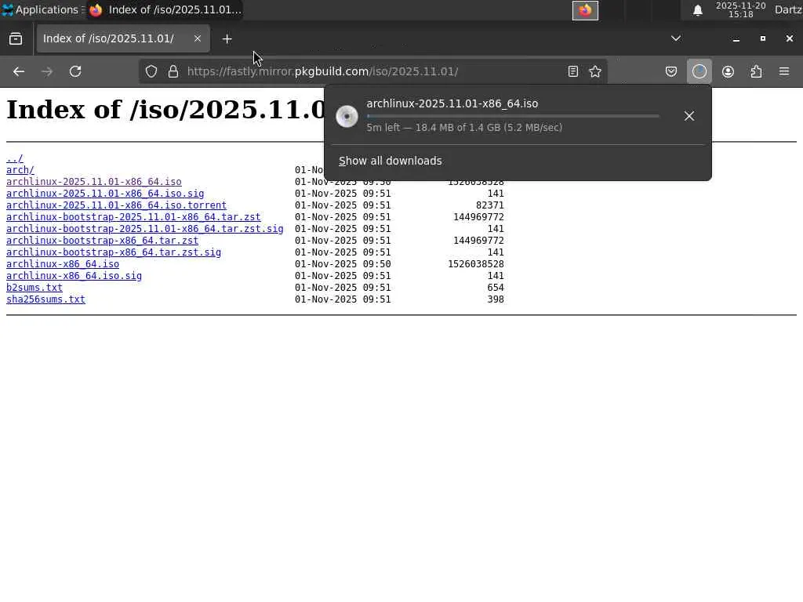
Task: Toggle the downloads panel toolbar button
Action: [x=699, y=71]
